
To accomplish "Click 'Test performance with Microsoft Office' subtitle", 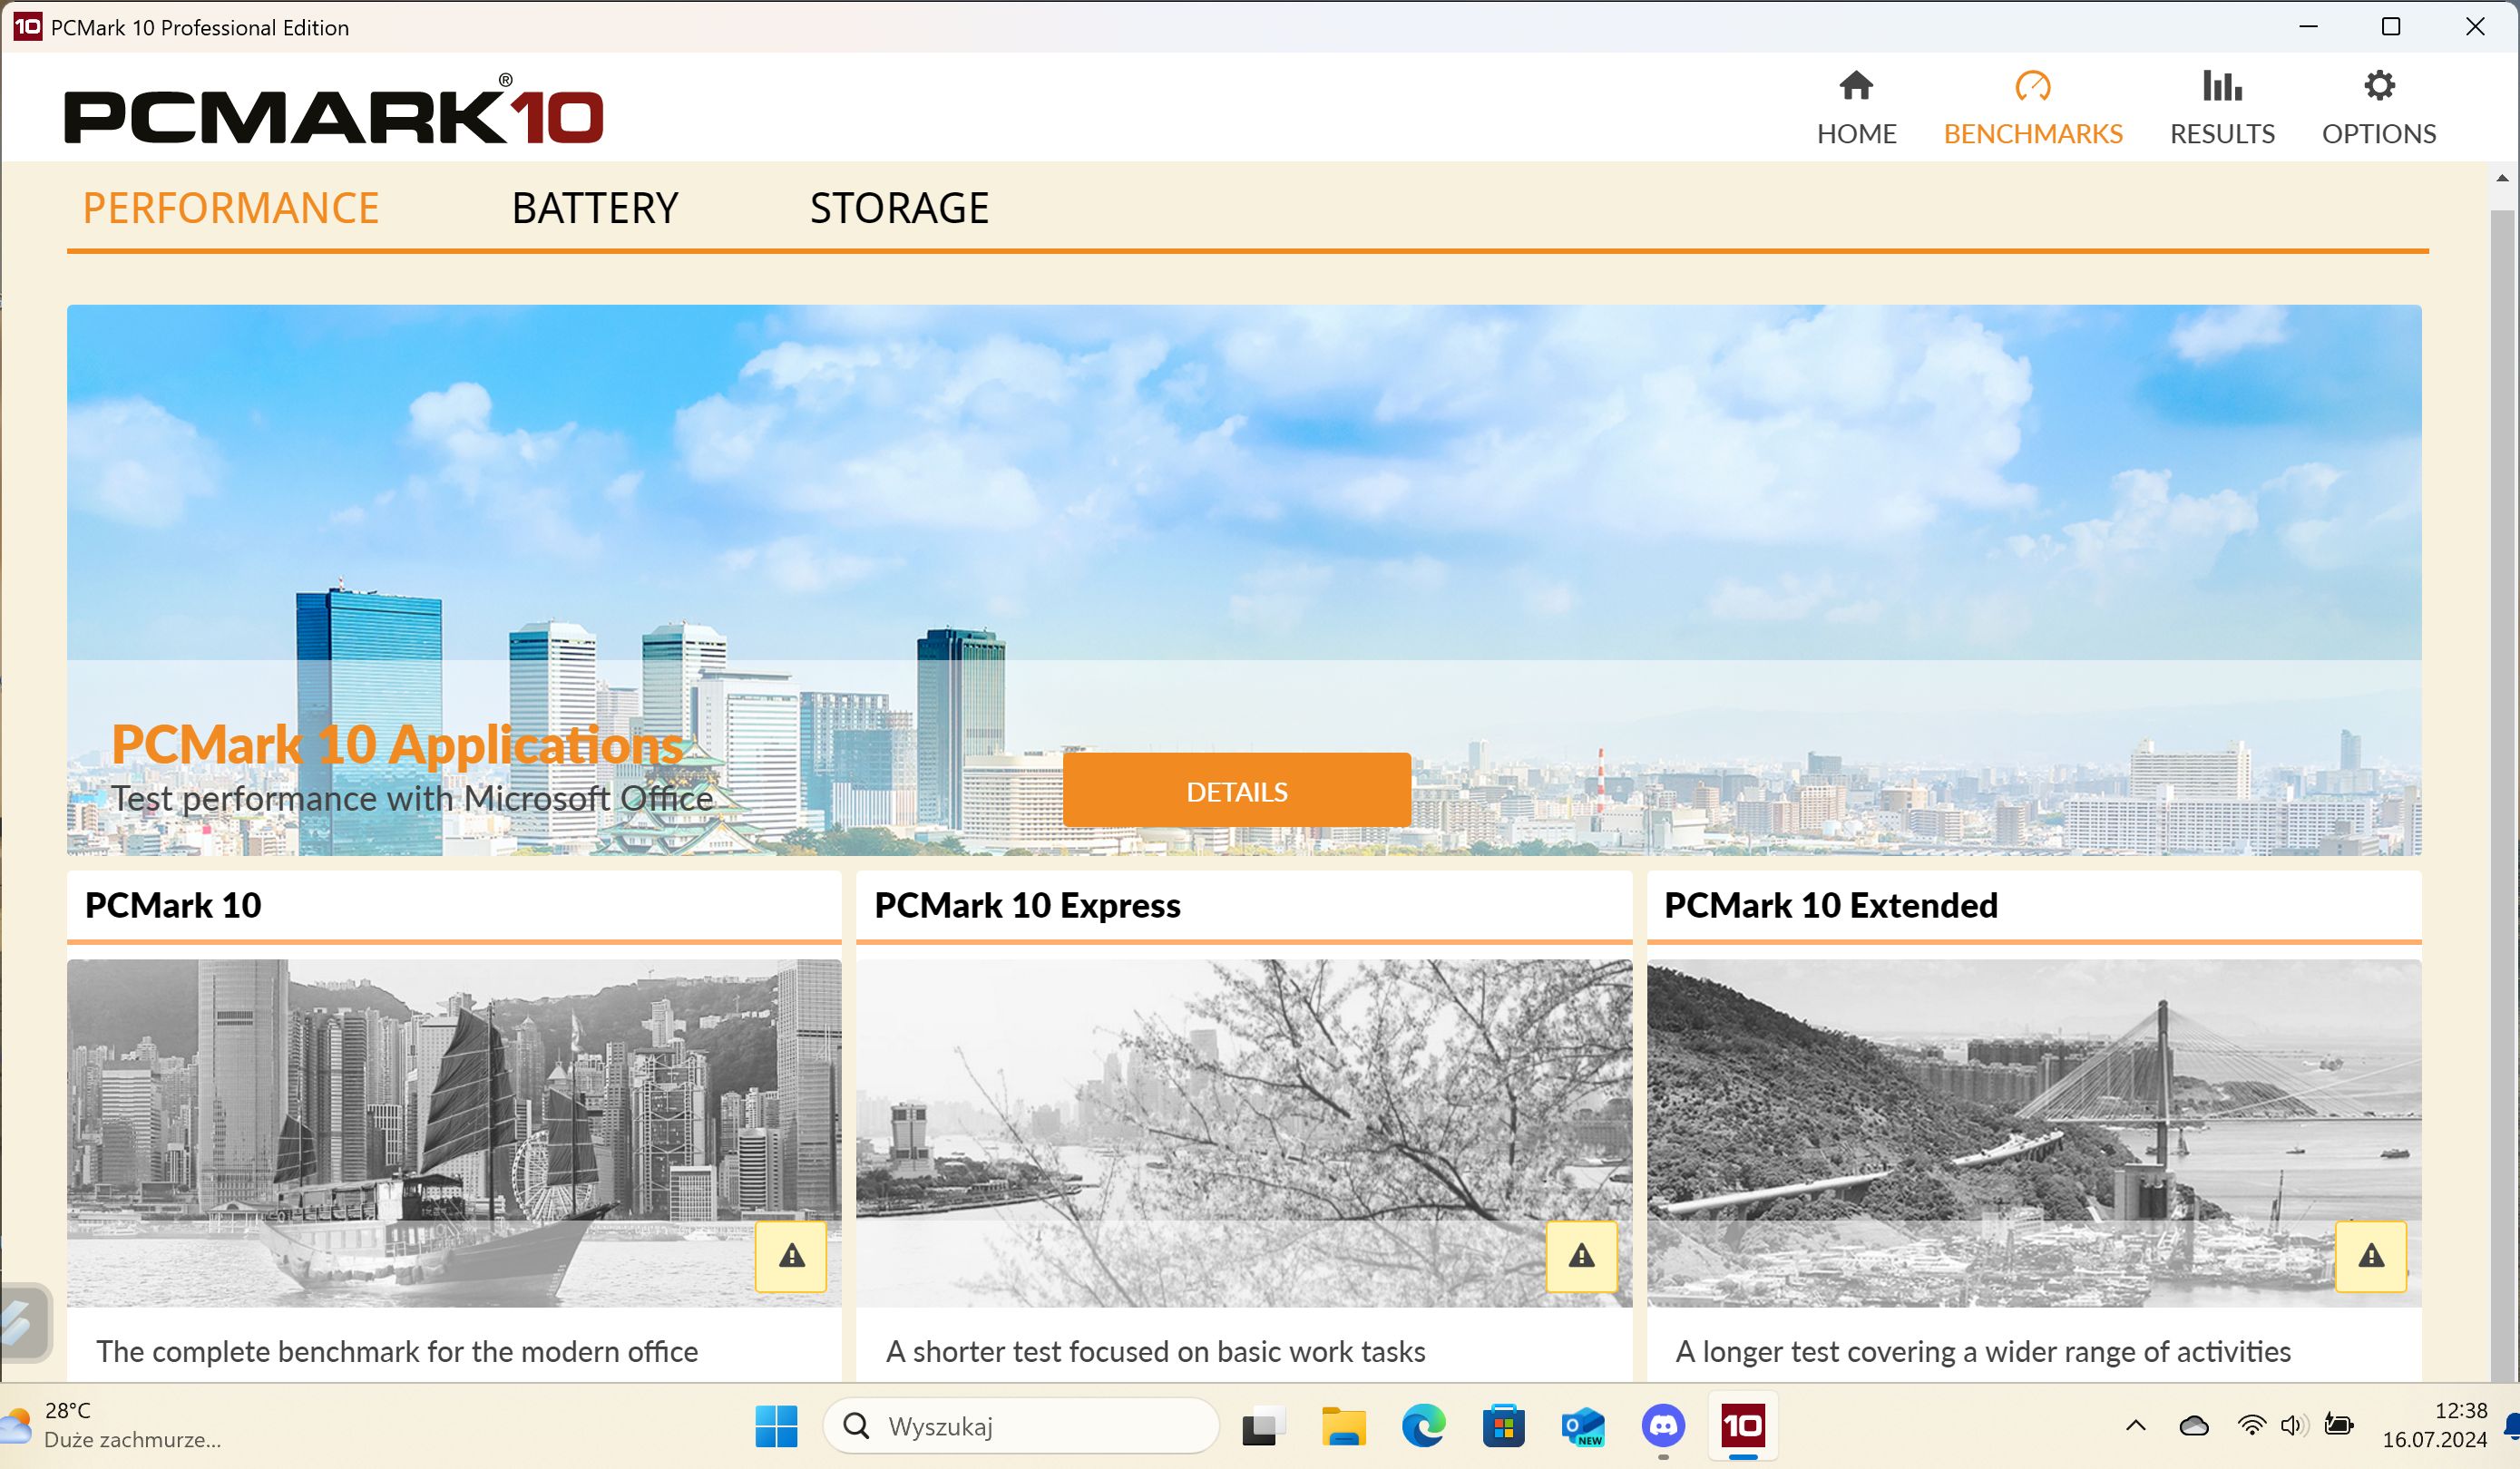I will pos(412,800).
